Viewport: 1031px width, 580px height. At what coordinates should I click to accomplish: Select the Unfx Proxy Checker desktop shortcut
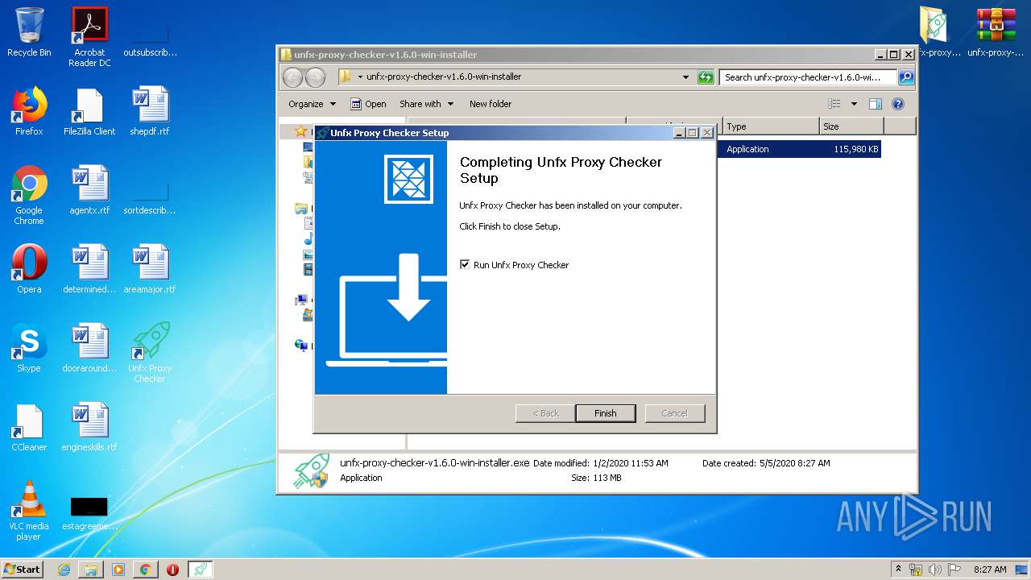point(150,353)
